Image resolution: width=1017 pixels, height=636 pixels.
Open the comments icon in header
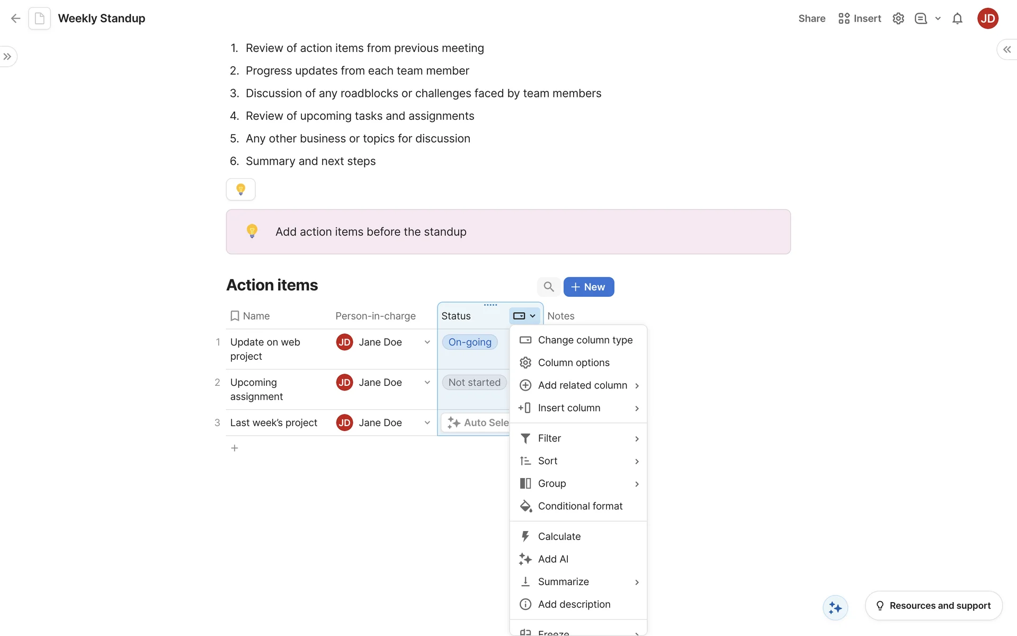pos(921,19)
